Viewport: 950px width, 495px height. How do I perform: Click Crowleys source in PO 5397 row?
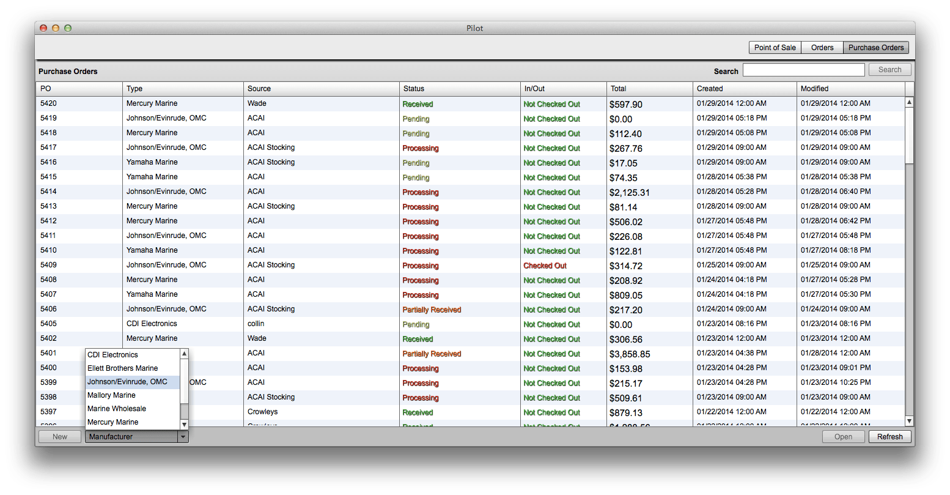tap(263, 412)
